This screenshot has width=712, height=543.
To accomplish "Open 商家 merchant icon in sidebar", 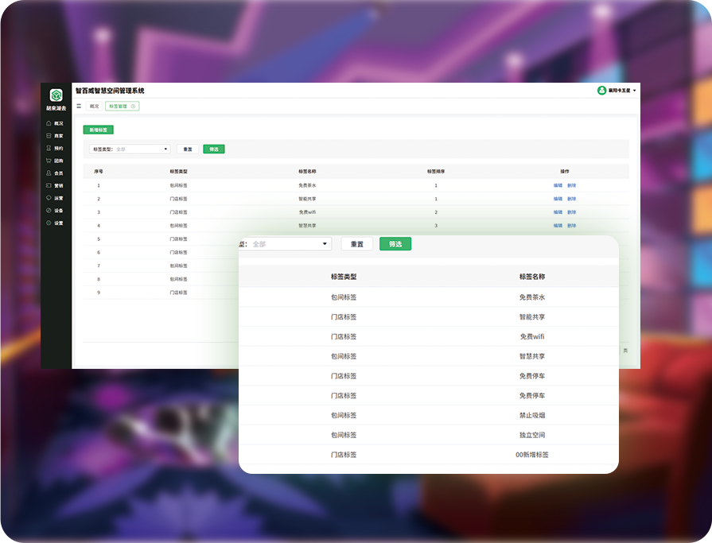I will (x=49, y=136).
